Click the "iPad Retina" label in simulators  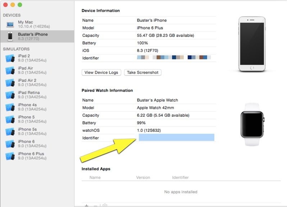[x=29, y=92]
